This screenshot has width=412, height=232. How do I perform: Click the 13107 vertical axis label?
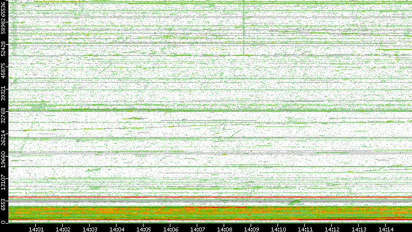tap(3, 182)
